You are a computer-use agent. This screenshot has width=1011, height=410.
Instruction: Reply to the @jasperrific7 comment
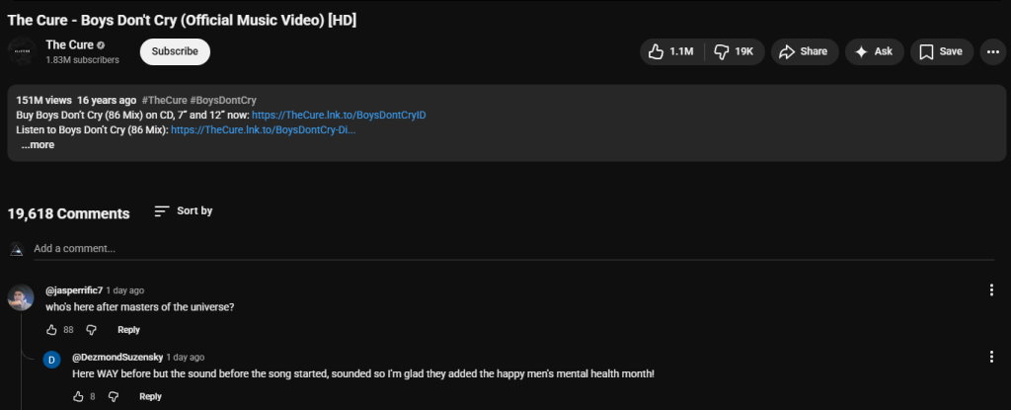tap(129, 330)
